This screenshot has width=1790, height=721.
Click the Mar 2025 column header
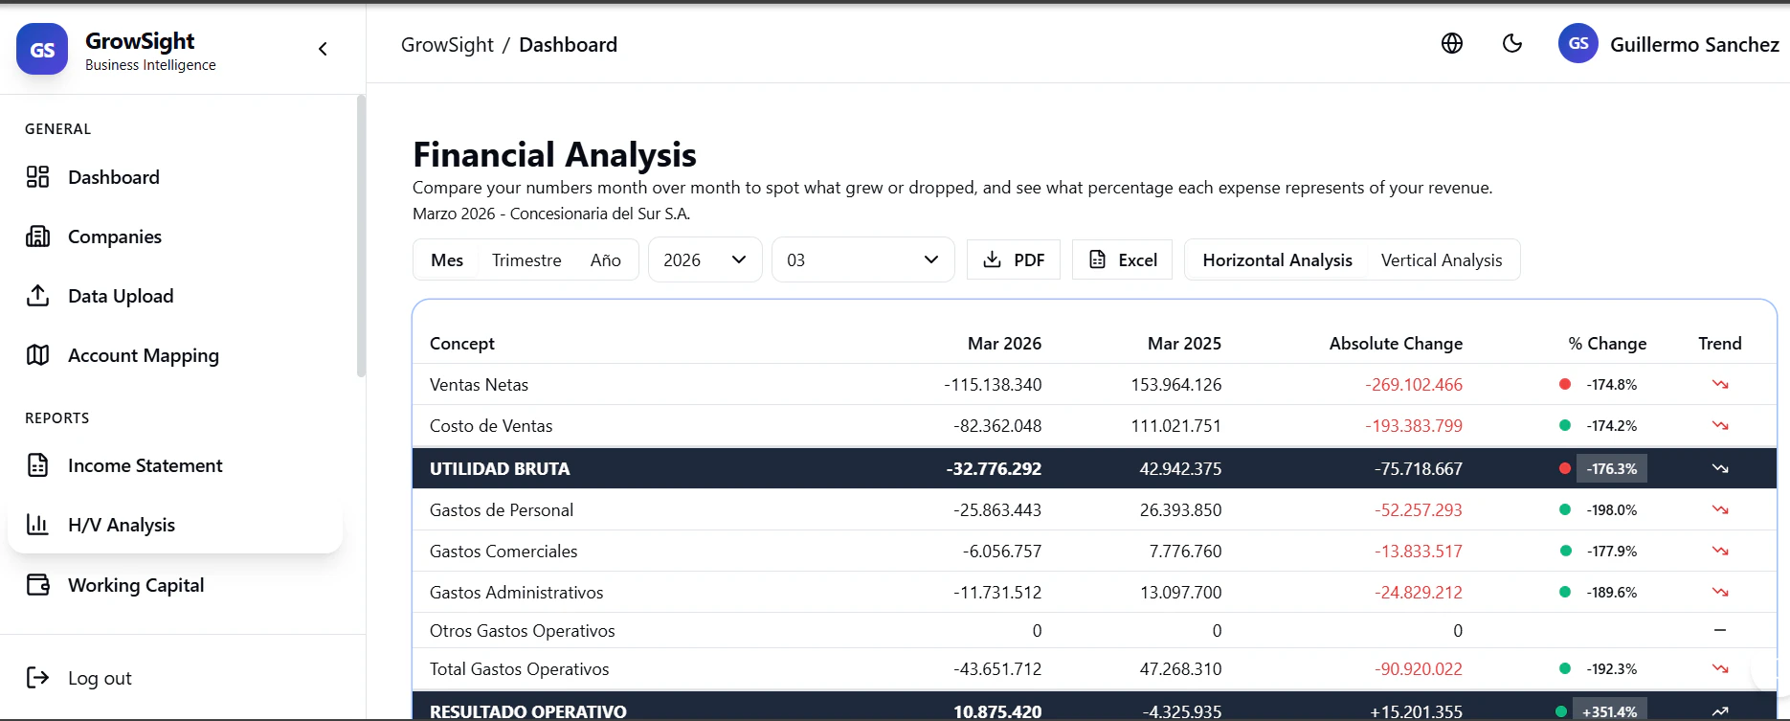click(x=1184, y=343)
